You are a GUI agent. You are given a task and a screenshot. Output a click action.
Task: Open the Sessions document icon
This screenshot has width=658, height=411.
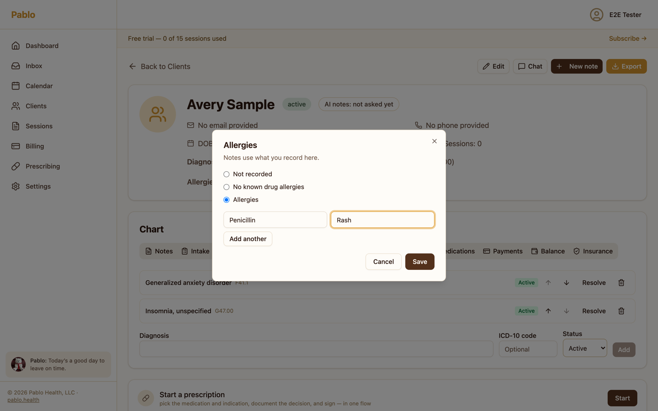(16, 126)
